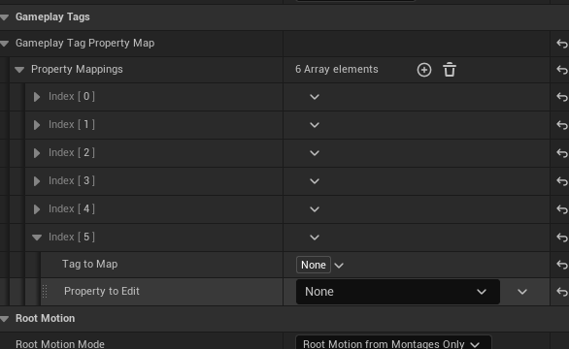Viewport: 569px width, 349px height.
Task: Collapse Gameplay Tag Property Map
Action: pos(5,44)
